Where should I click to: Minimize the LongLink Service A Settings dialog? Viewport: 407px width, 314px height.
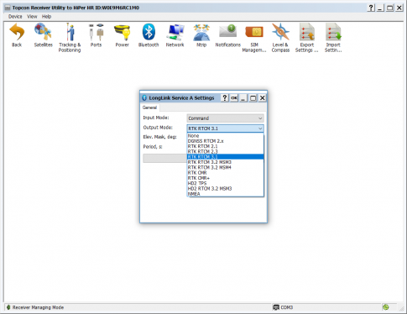243,98
